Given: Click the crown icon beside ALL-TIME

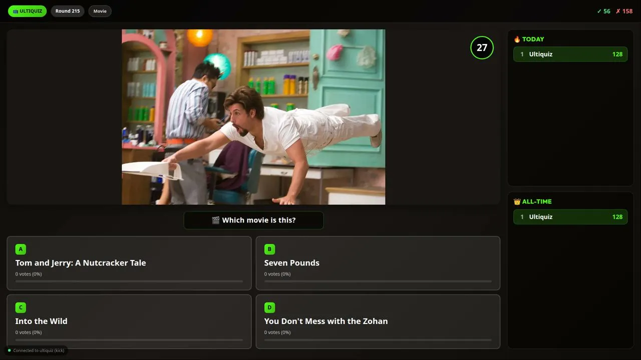Looking at the screenshot, I should pos(517,201).
